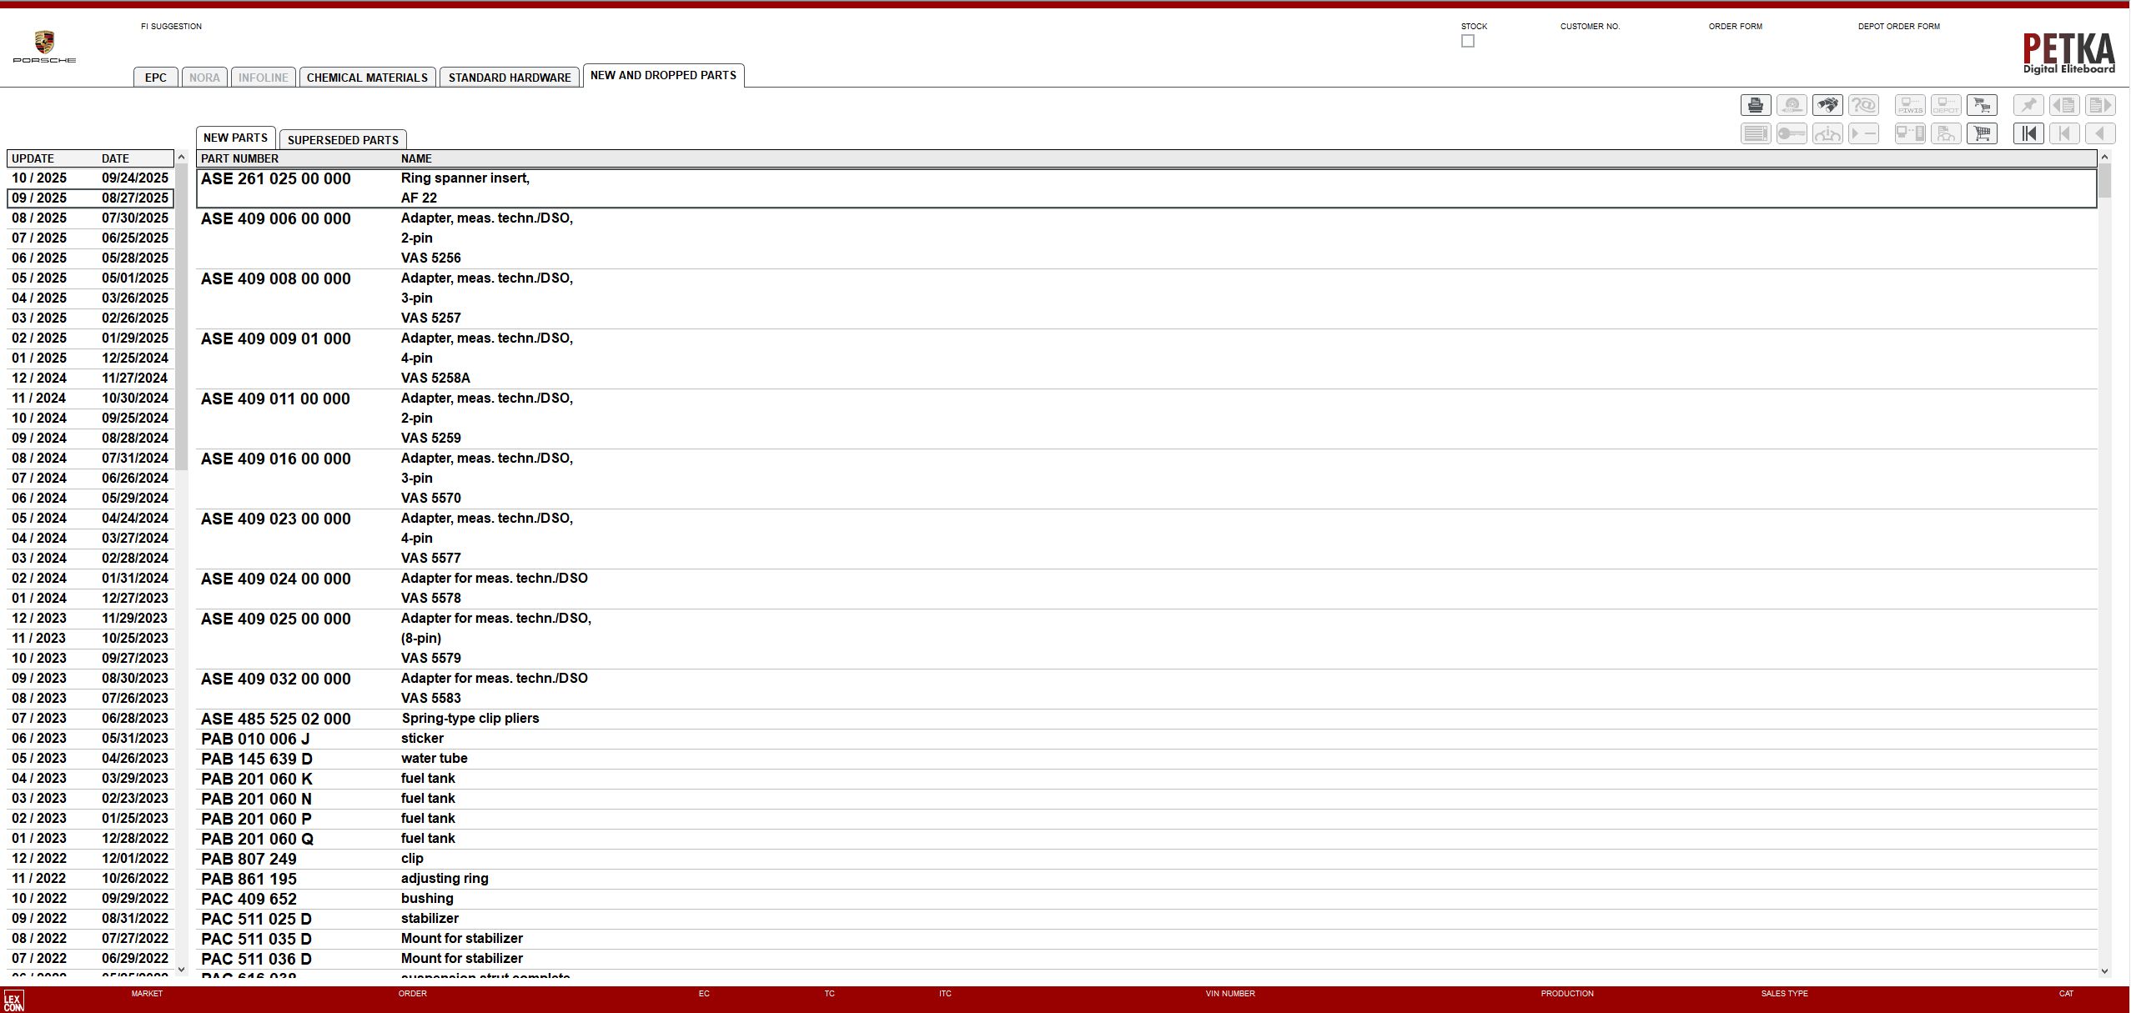The width and height of the screenshot is (2131, 1013).
Task: Click the DEPOT transfer icon
Action: pos(1946,105)
